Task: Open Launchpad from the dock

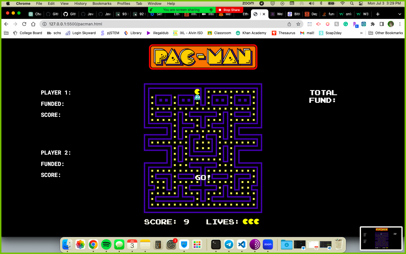Action: [x=197, y=244]
